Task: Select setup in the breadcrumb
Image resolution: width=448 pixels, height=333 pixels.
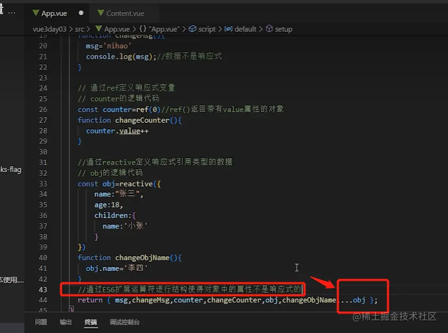Action: pyautogui.click(x=283, y=29)
